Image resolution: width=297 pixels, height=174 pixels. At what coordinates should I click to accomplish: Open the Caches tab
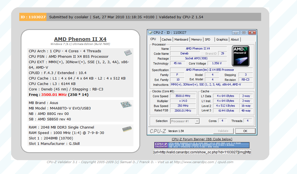click(x=166, y=39)
